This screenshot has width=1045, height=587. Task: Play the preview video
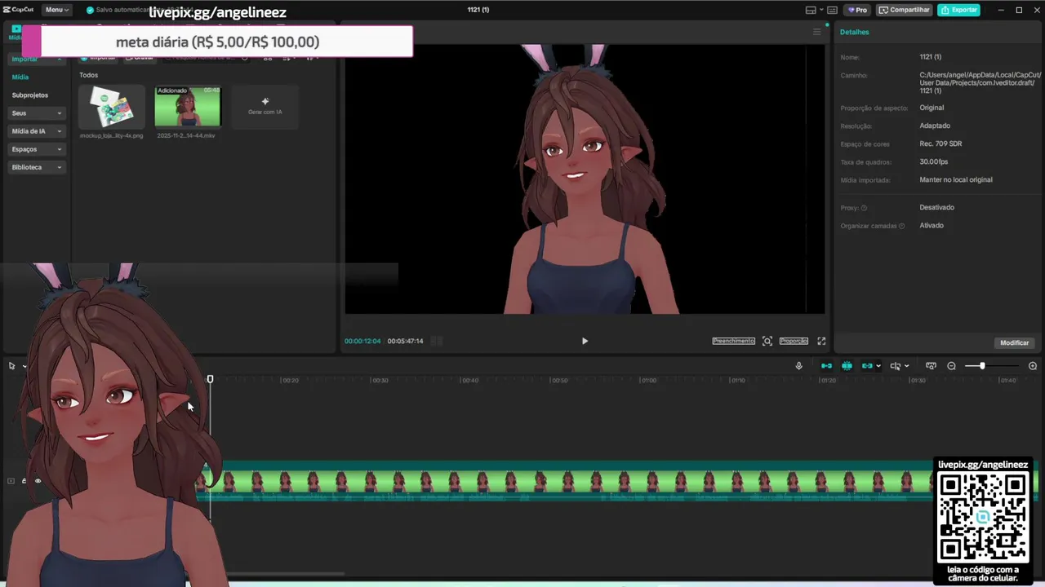[x=585, y=341]
